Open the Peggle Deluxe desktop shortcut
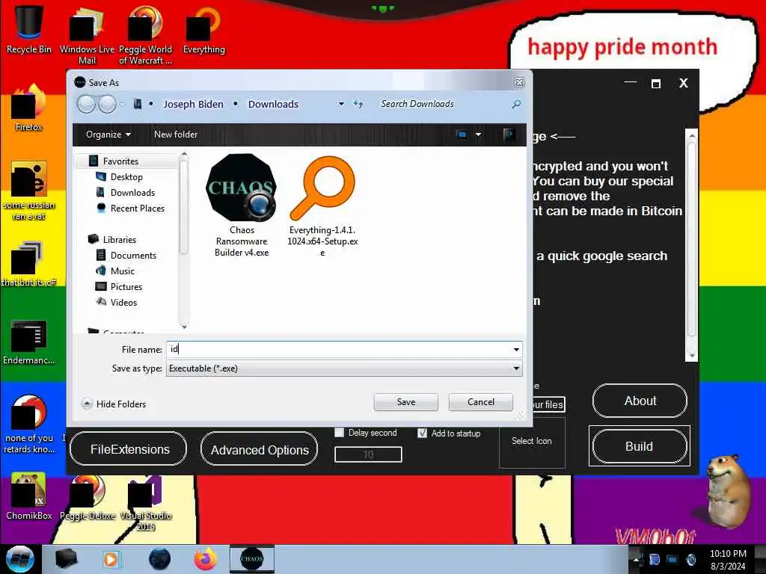Image resolution: width=766 pixels, height=574 pixels. pyautogui.click(x=88, y=496)
